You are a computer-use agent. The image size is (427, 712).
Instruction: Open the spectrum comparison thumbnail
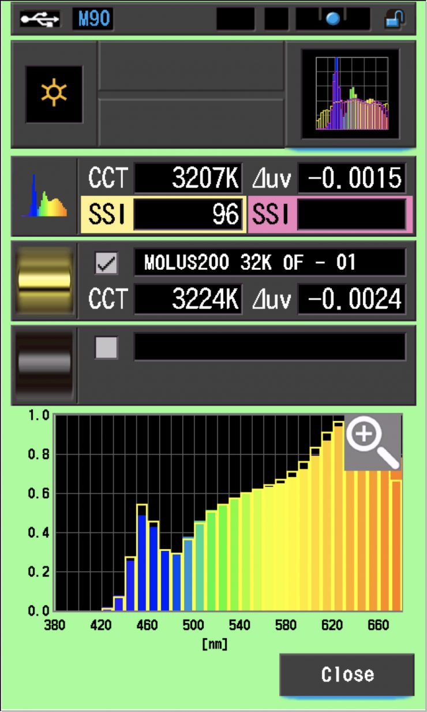click(x=350, y=94)
